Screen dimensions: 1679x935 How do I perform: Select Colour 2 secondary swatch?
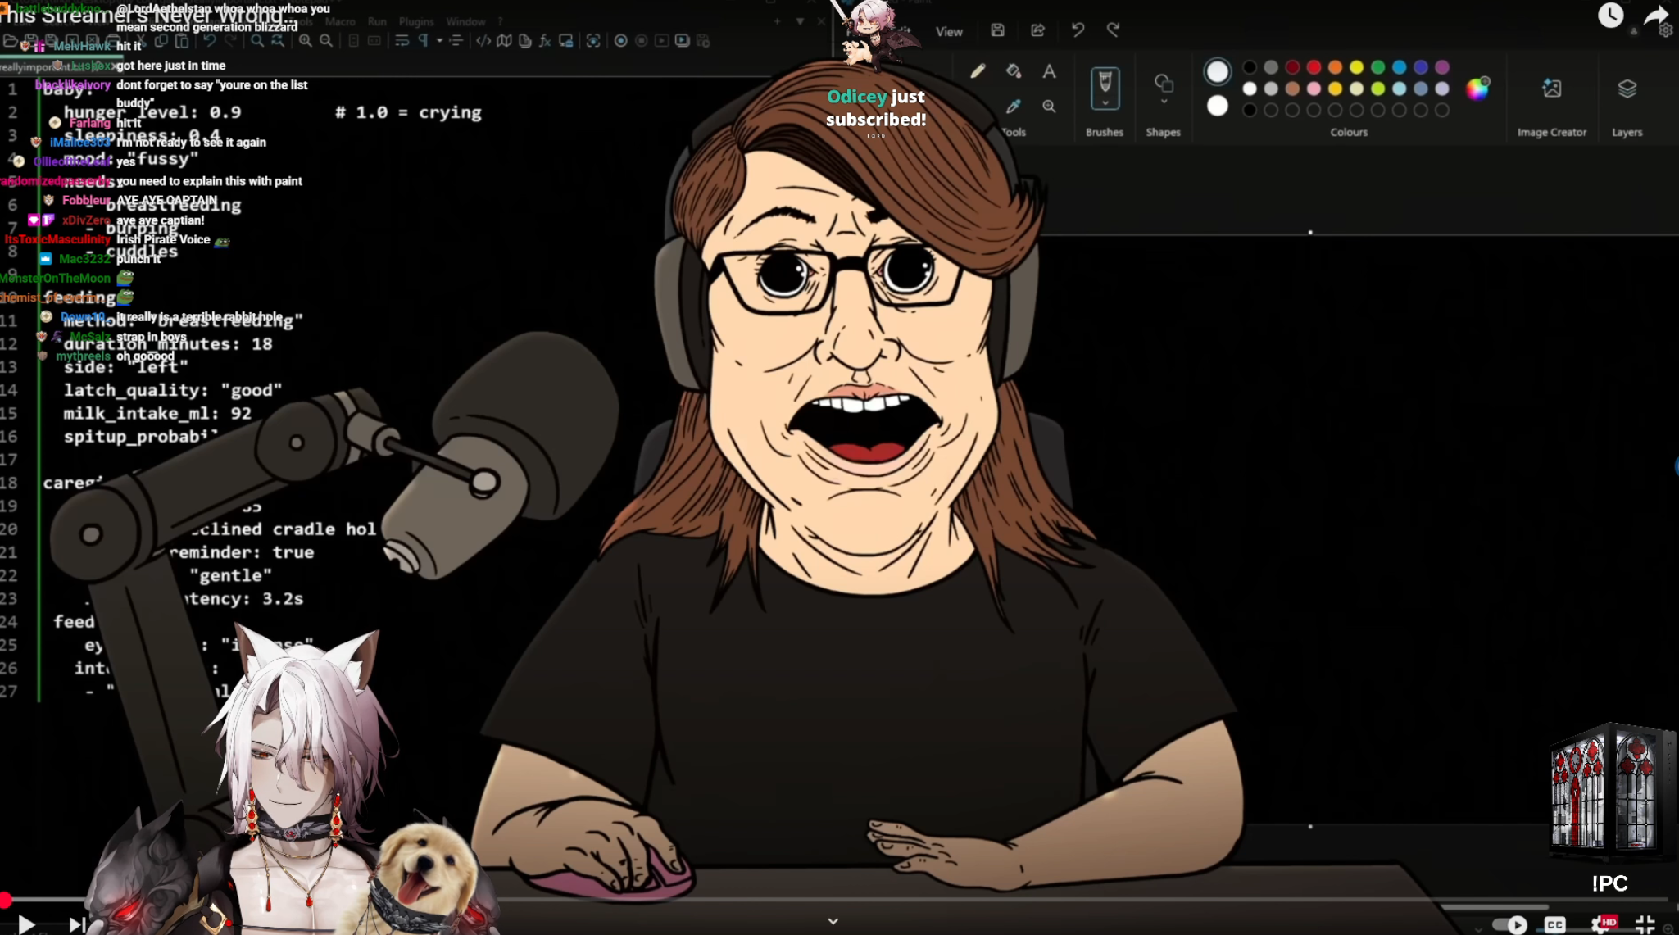point(1217,106)
